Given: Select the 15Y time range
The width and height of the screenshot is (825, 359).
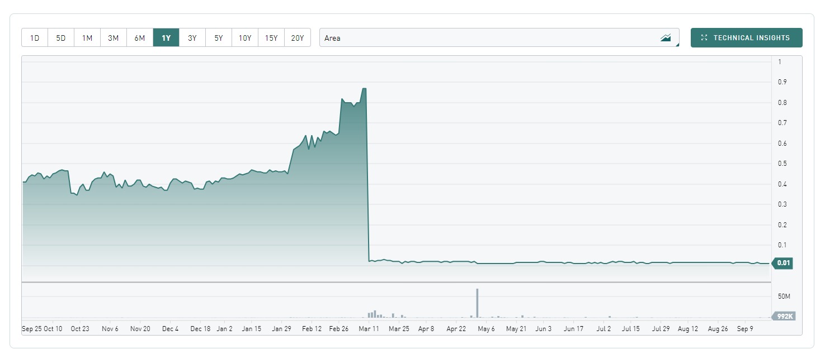Looking at the screenshot, I should point(271,38).
